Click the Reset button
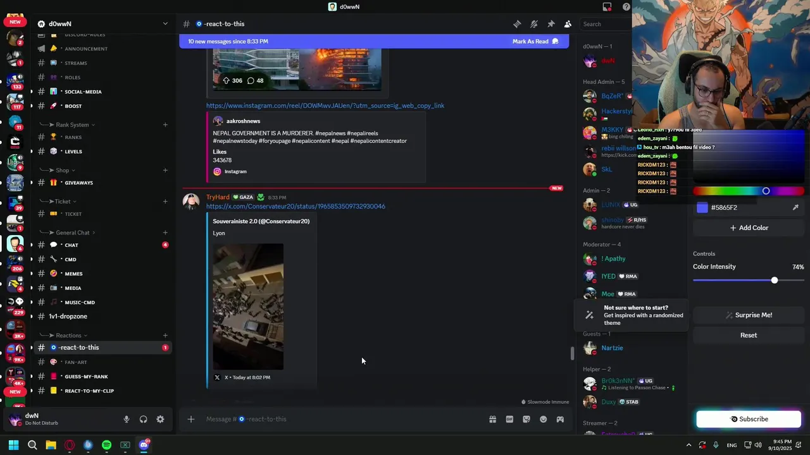The height and width of the screenshot is (455, 810). pyautogui.click(x=749, y=335)
